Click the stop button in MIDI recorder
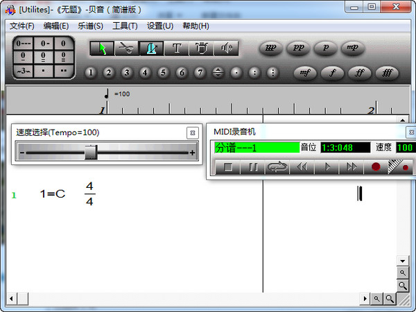 (228, 167)
